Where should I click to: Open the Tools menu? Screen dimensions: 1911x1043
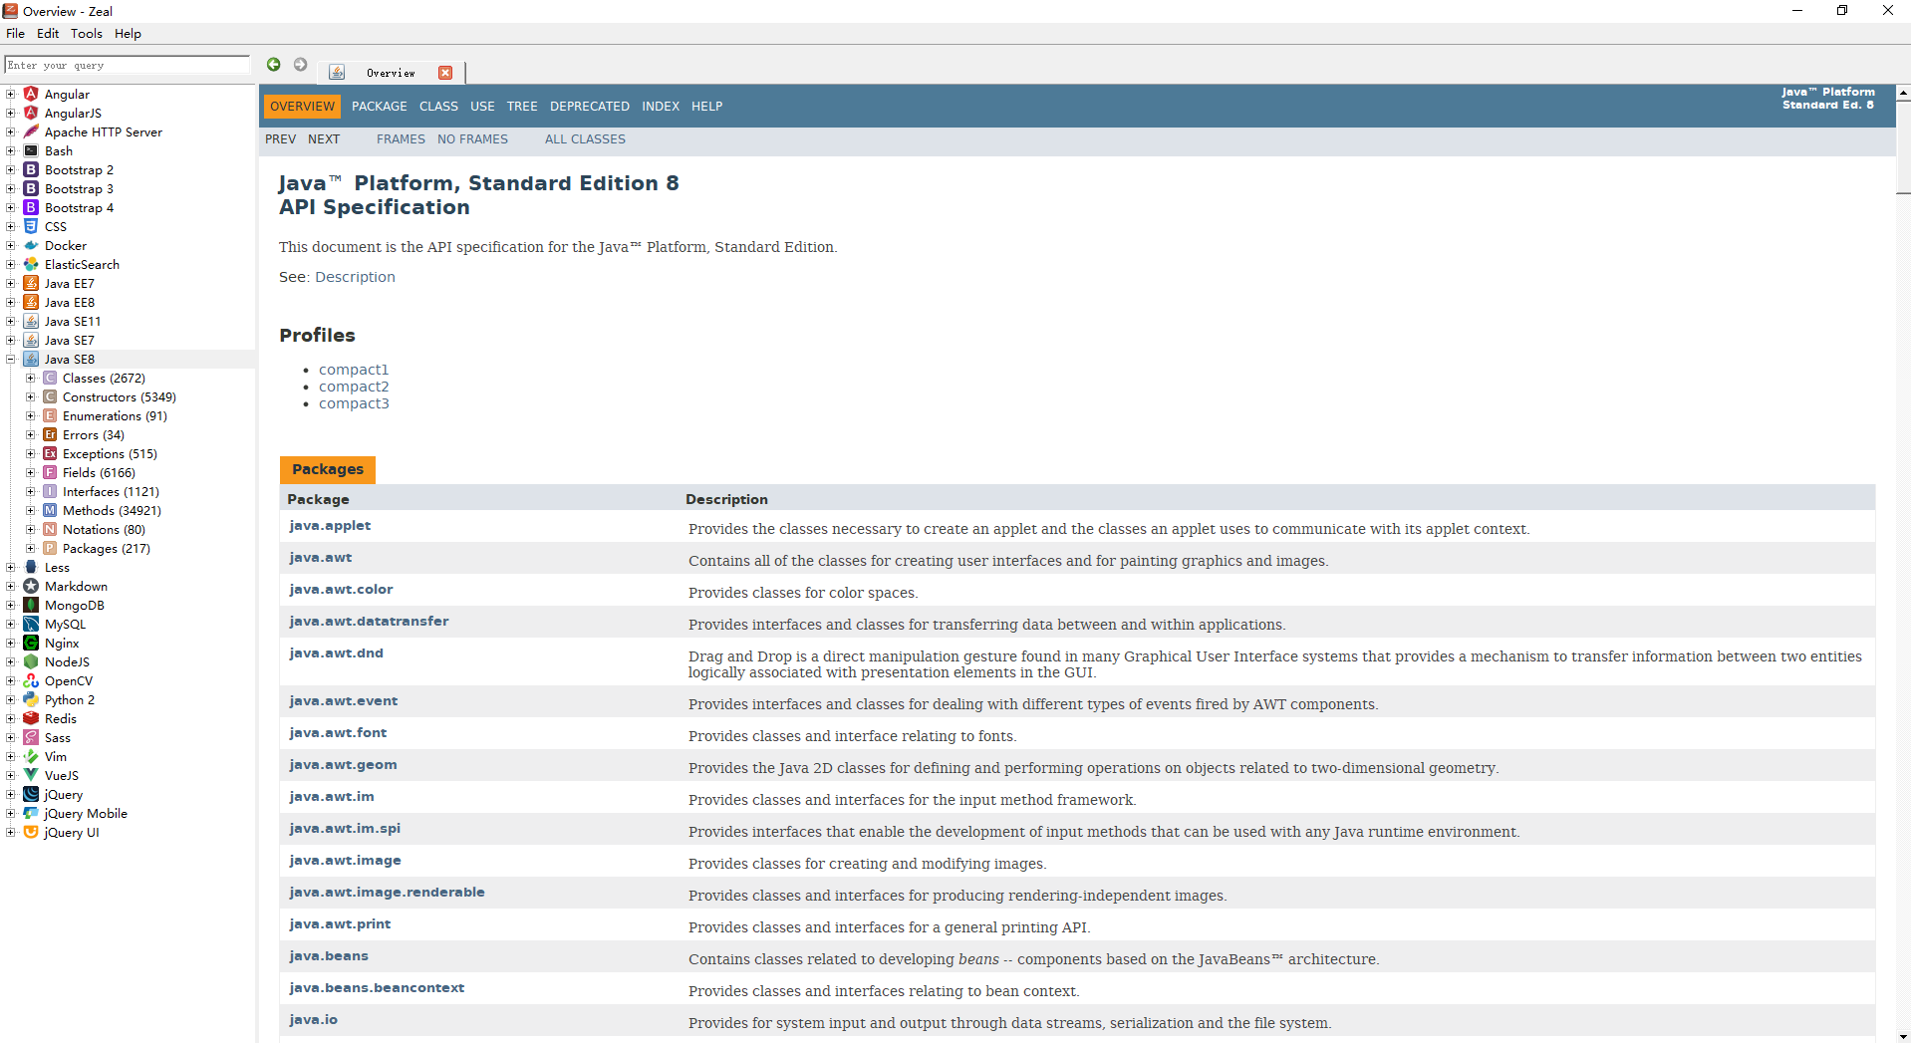[87, 34]
